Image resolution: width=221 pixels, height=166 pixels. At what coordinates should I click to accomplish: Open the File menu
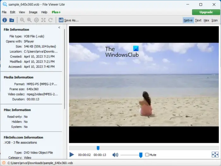(x=4, y=12)
